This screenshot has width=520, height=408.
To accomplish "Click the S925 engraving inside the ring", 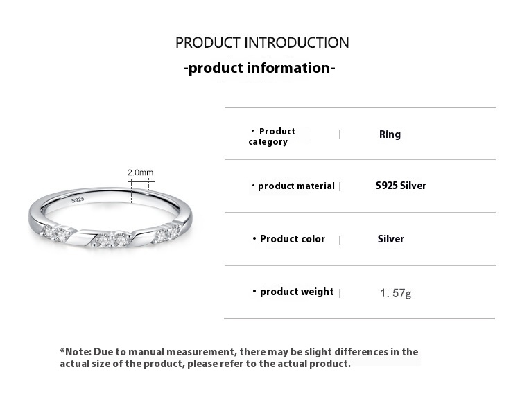I will pos(78,199).
